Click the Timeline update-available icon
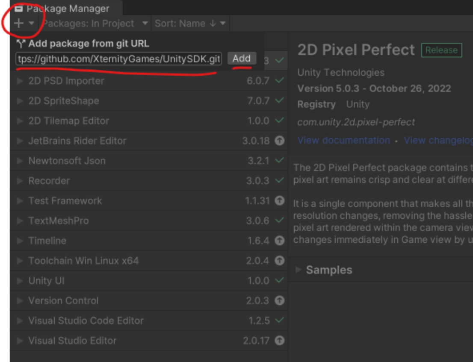473x362 pixels. 280,241
